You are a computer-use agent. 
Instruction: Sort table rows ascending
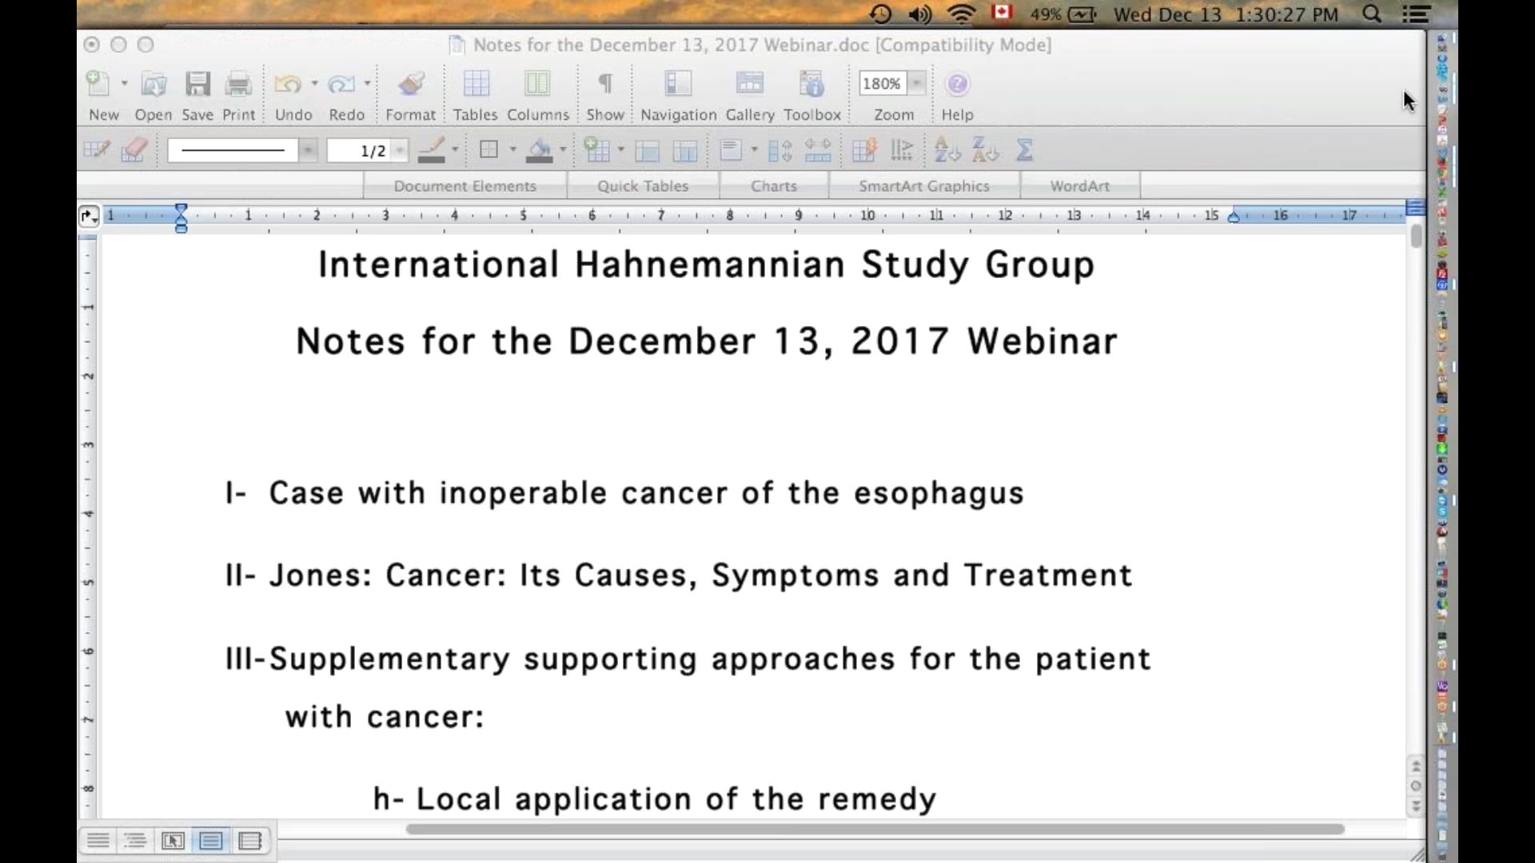[946, 150]
